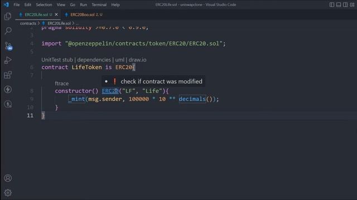357x200 pixels.
Task: Click the VS Code logo icon
Action: 6,4
